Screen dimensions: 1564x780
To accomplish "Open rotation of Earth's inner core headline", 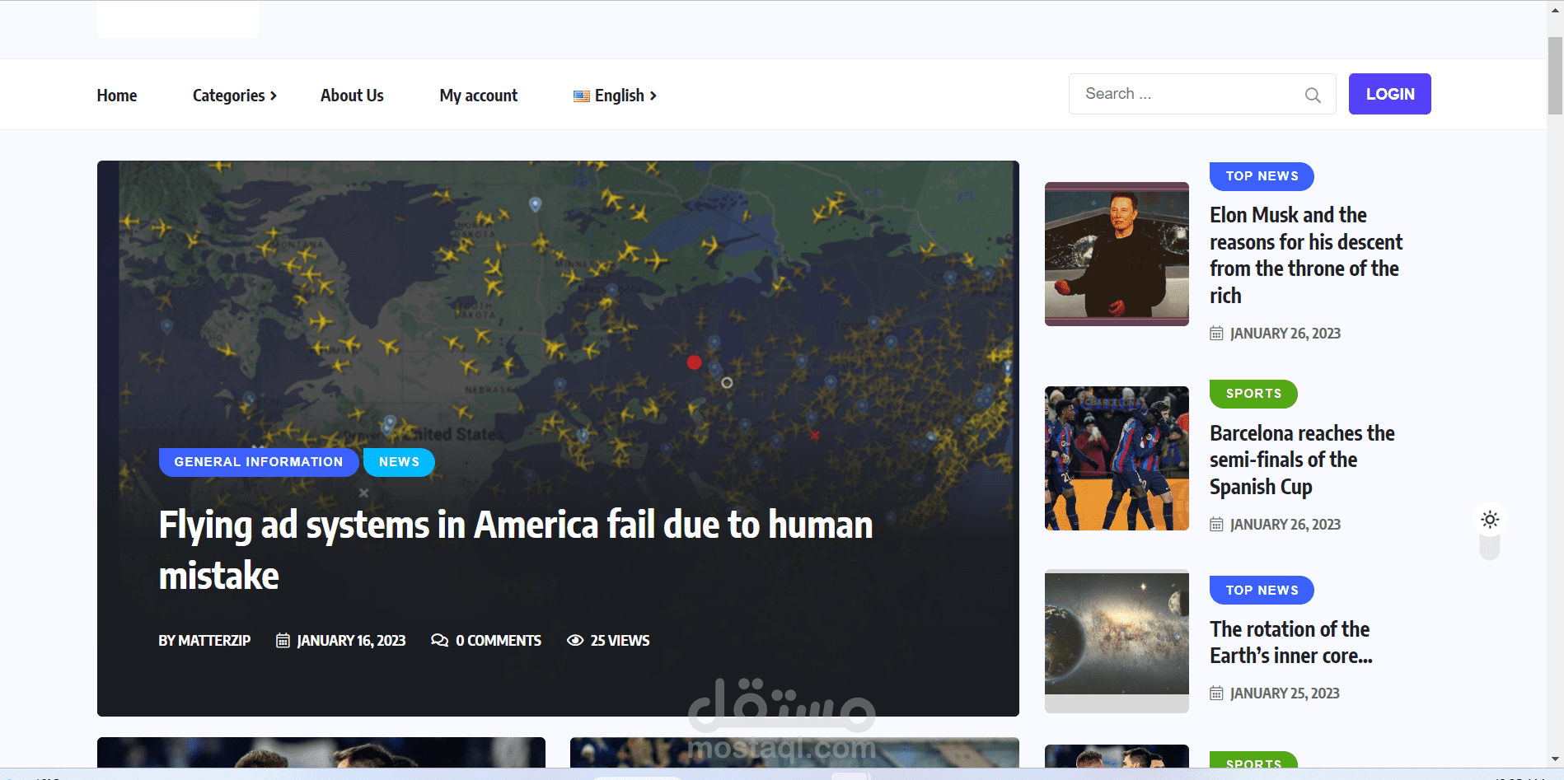I will click(x=1291, y=642).
